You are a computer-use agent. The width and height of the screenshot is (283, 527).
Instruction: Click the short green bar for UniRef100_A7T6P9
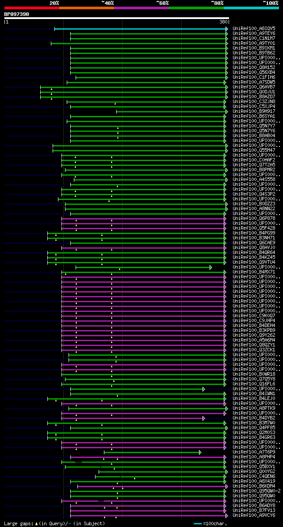pyautogui.click(x=153, y=453)
